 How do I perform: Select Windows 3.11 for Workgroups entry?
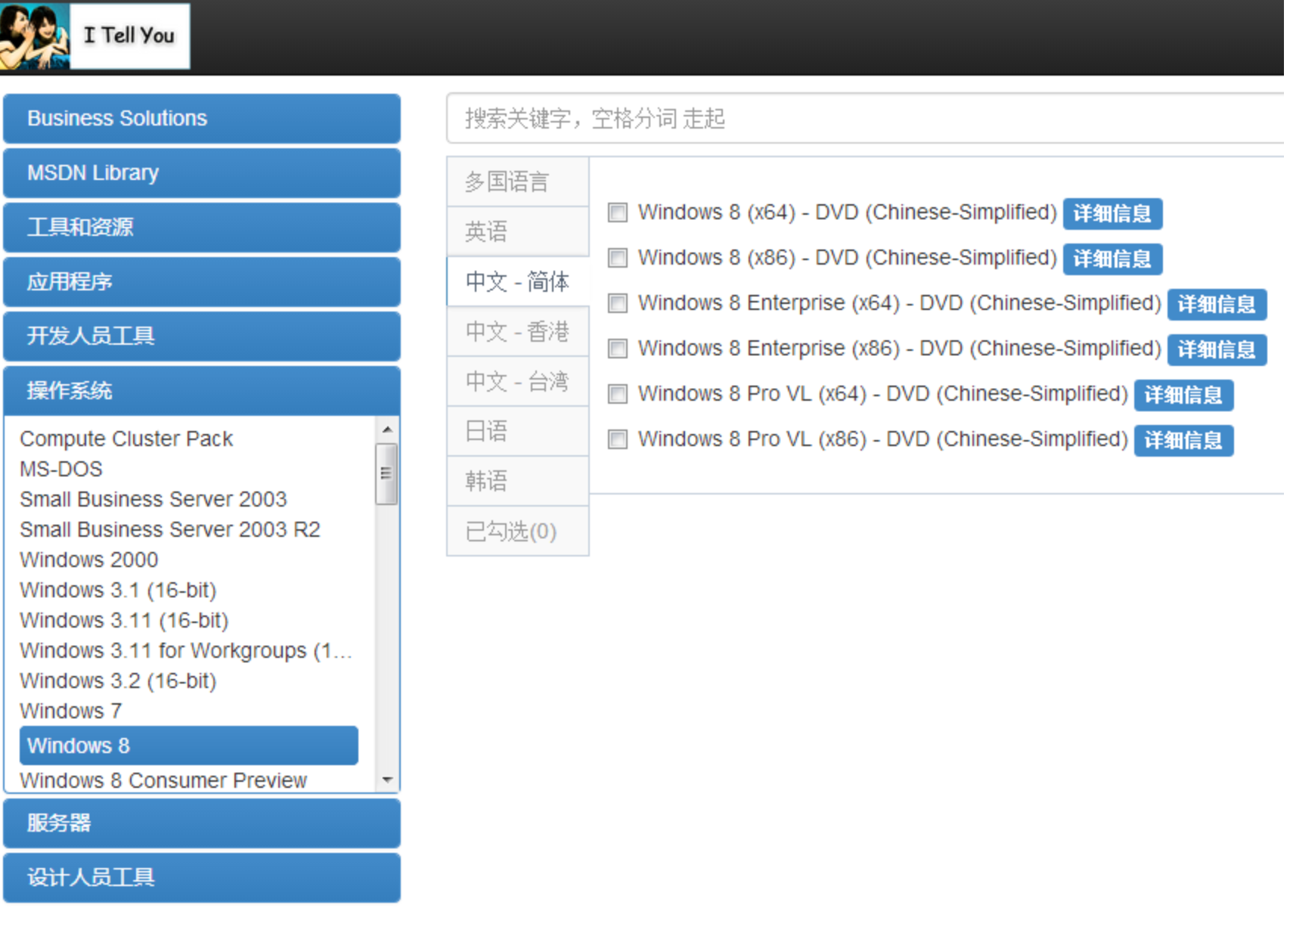186,650
